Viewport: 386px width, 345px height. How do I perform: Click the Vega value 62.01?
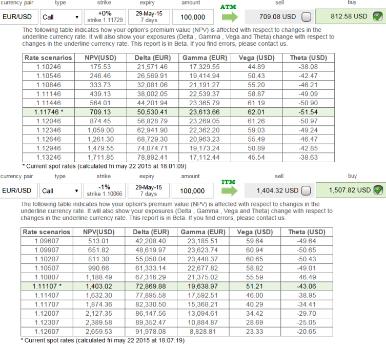tap(256, 112)
